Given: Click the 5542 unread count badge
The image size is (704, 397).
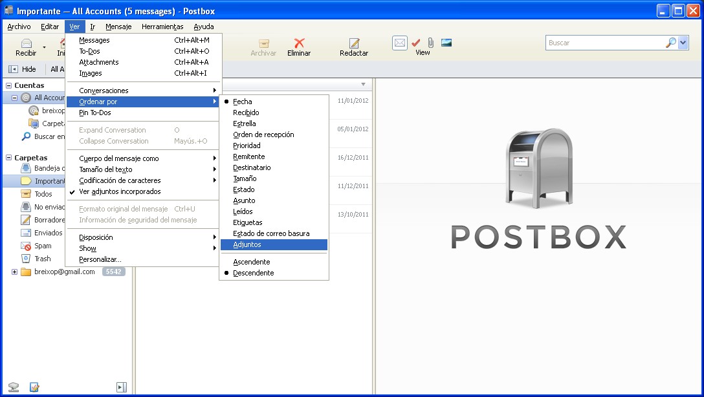Looking at the screenshot, I should pyautogui.click(x=114, y=272).
